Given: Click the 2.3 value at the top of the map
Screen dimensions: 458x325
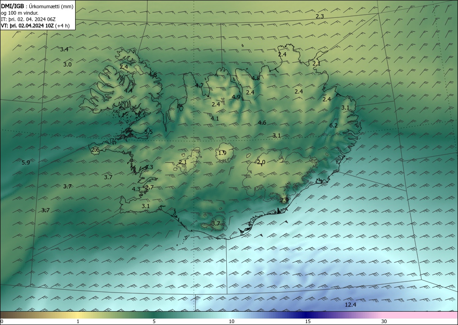Looking at the screenshot, I should pyautogui.click(x=320, y=17).
